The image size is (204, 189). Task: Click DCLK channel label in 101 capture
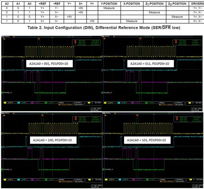106,133
